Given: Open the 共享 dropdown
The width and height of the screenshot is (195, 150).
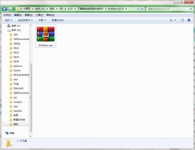Looking at the screenshot, I should [42, 20].
